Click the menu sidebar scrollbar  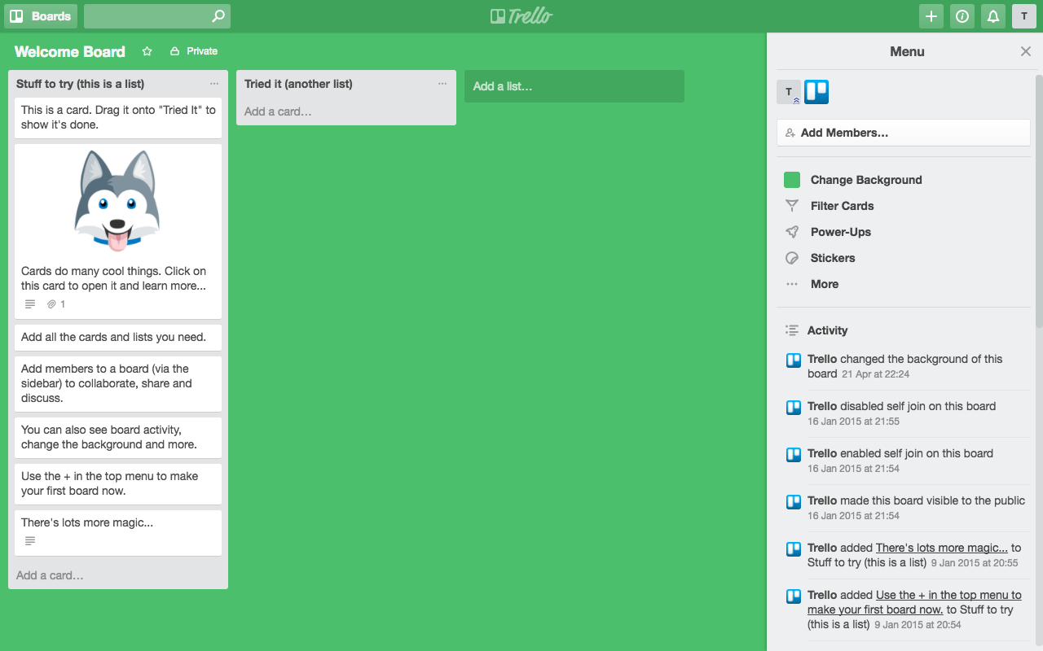click(x=1038, y=201)
